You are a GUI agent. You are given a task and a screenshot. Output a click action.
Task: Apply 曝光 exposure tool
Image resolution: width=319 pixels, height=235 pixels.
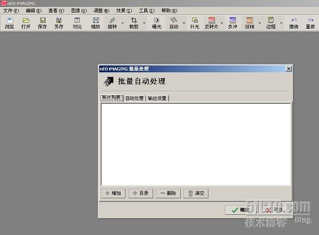tap(157, 23)
